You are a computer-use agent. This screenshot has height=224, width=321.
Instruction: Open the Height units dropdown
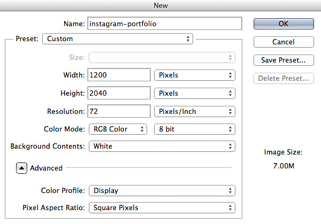pyautogui.click(x=194, y=93)
